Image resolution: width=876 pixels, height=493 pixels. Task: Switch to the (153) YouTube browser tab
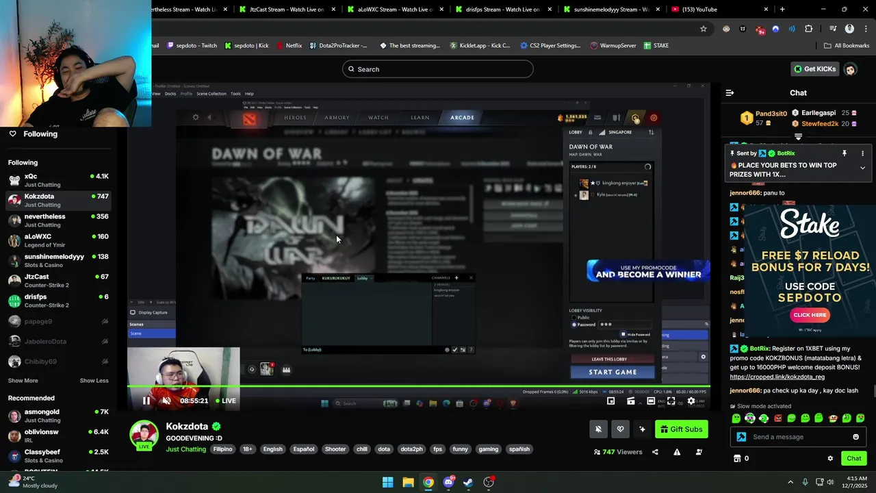point(719,10)
